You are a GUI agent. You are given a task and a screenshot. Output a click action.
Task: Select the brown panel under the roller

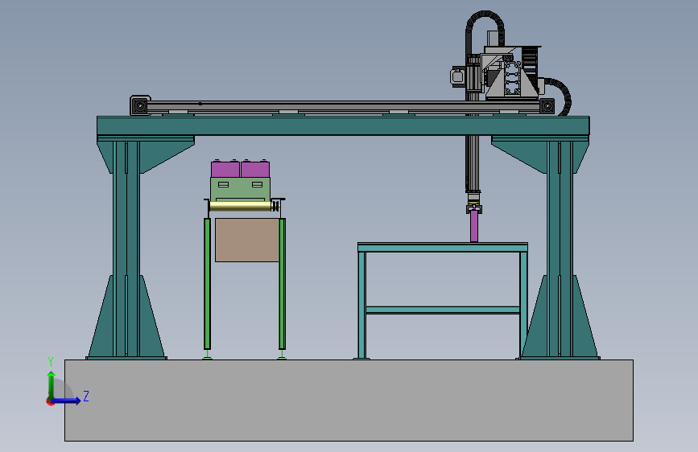click(x=247, y=240)
